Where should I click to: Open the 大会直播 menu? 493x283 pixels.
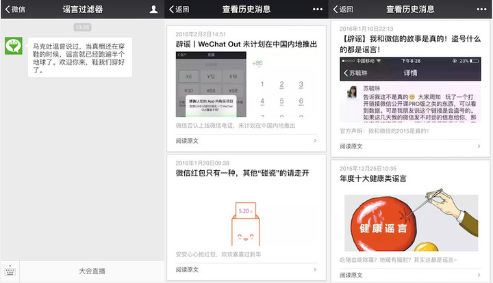tap(92, 271)
